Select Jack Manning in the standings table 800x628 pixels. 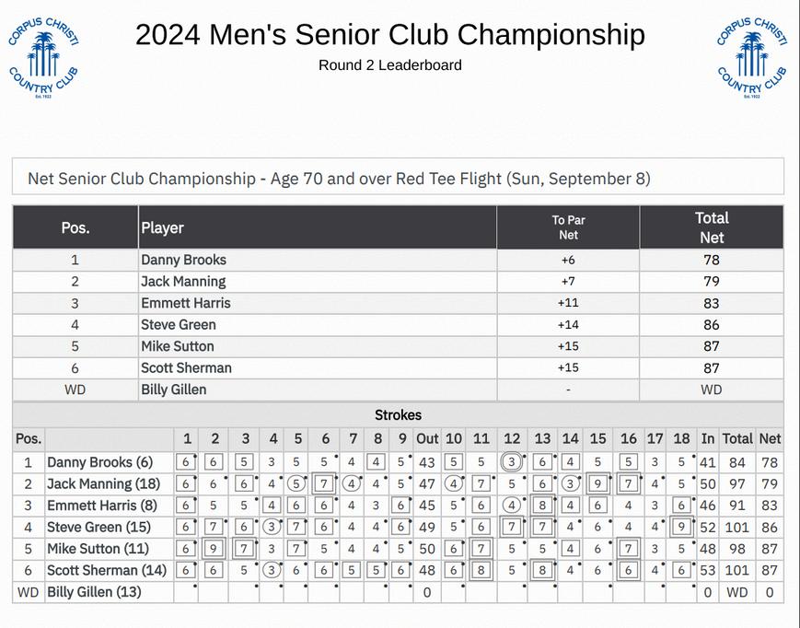click(x=183, y=282)
